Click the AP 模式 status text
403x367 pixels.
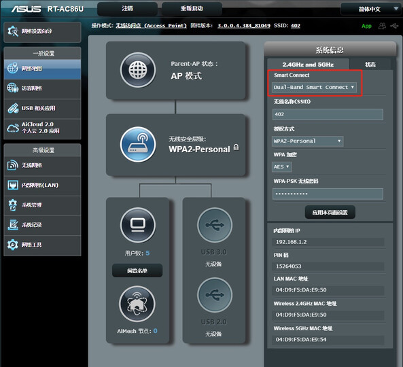pos(186,76)
